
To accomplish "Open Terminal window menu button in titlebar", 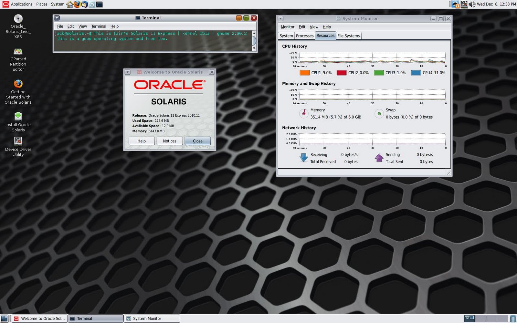I will [x=57, y=18].
